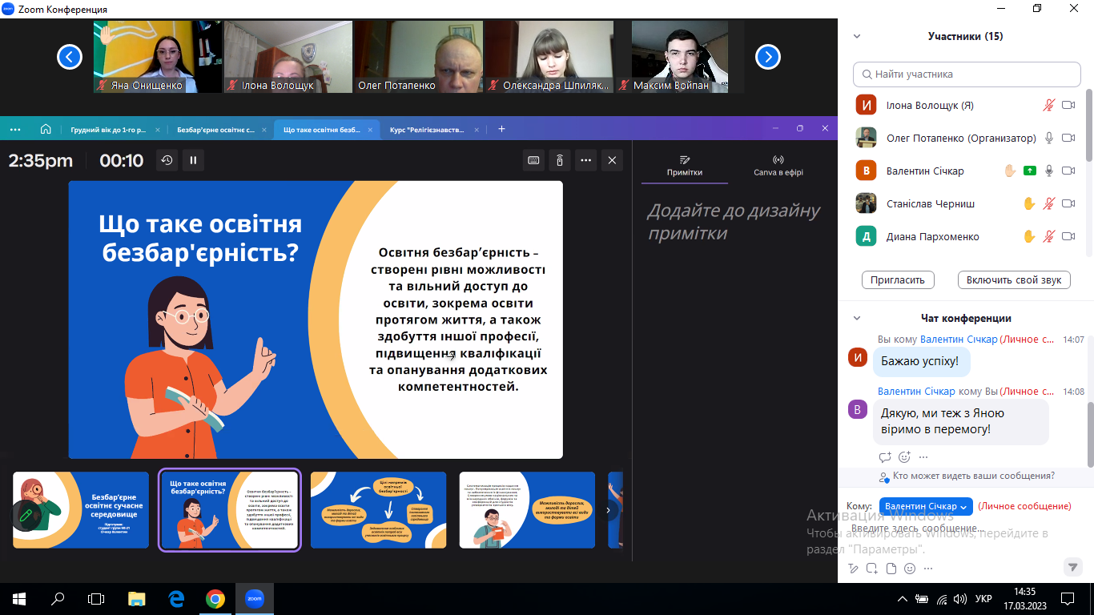Viewport: 1094px width, 615px height.
Task: Collapse the Участники panel chevron
Action: coord(857,36)
